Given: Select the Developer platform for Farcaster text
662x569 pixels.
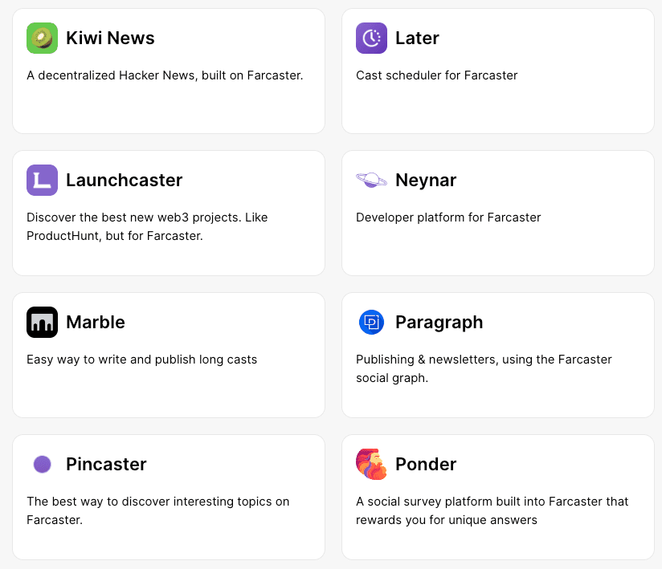Looking at the screenshot, I should (x=448, y=217).
